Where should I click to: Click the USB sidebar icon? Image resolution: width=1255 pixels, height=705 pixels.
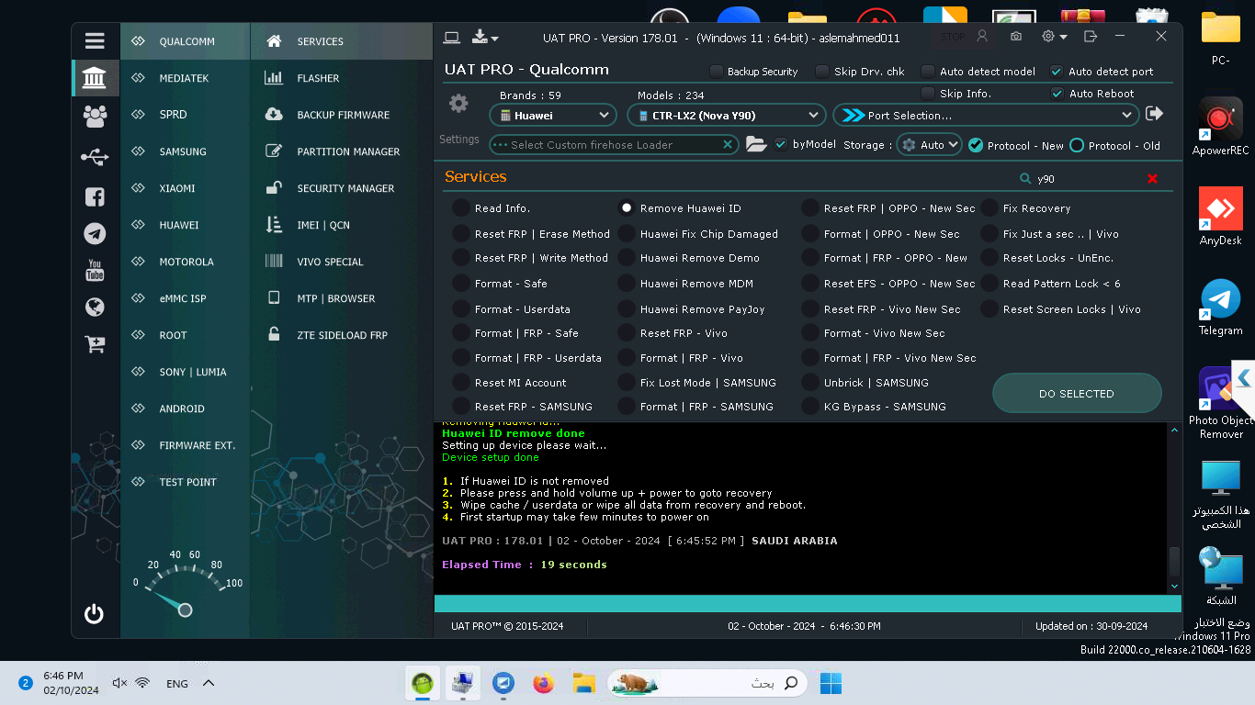tap(95, 157)
